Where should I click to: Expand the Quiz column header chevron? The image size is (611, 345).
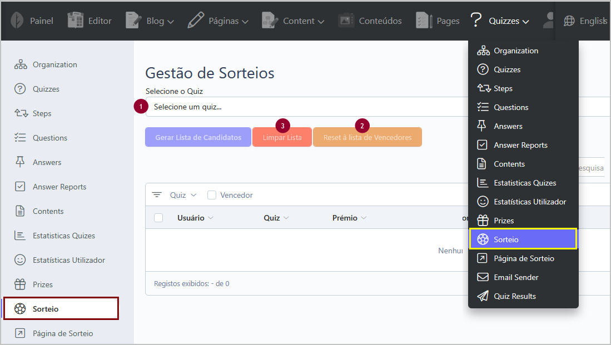[286, 218]
